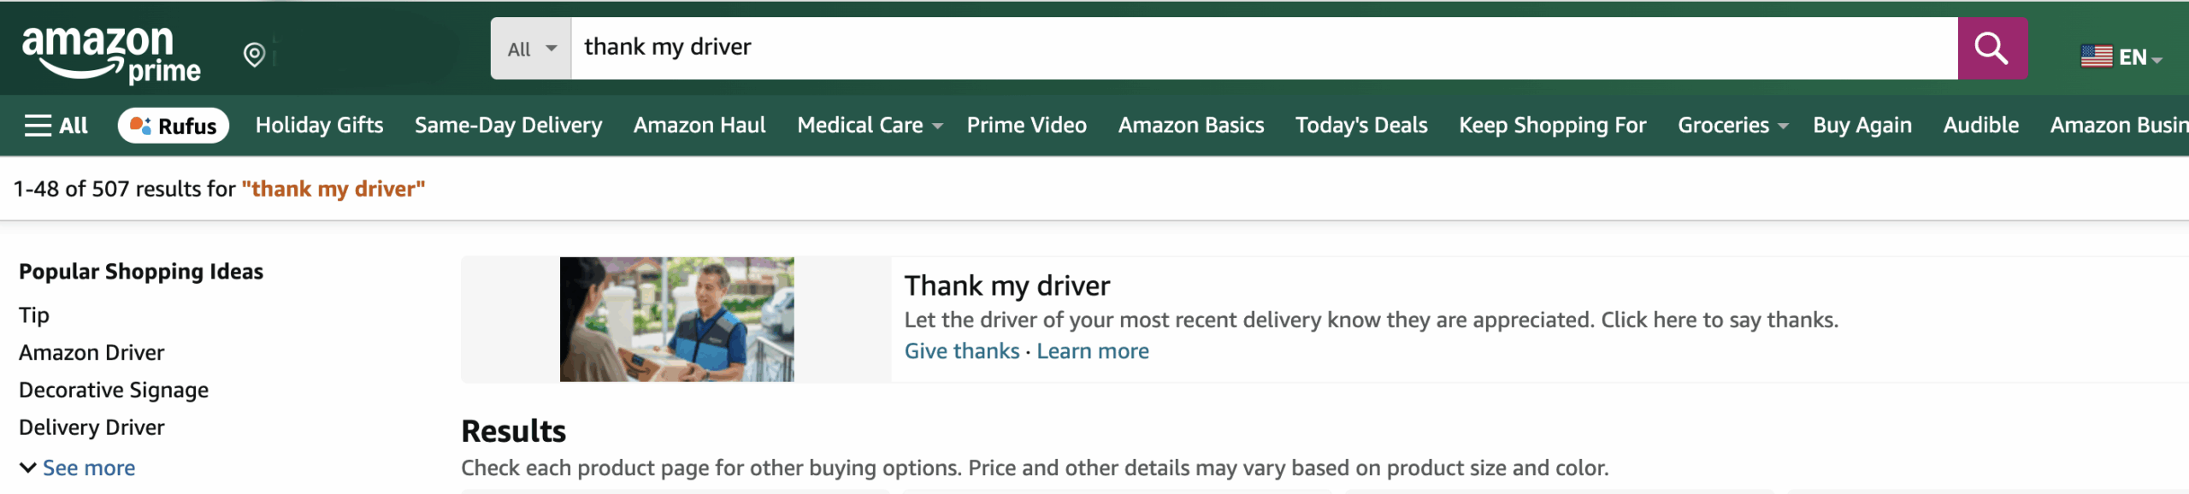Screen dimensions: 2189x494
Task: Open Buy Again page
Action: (x=1862, y=126)
